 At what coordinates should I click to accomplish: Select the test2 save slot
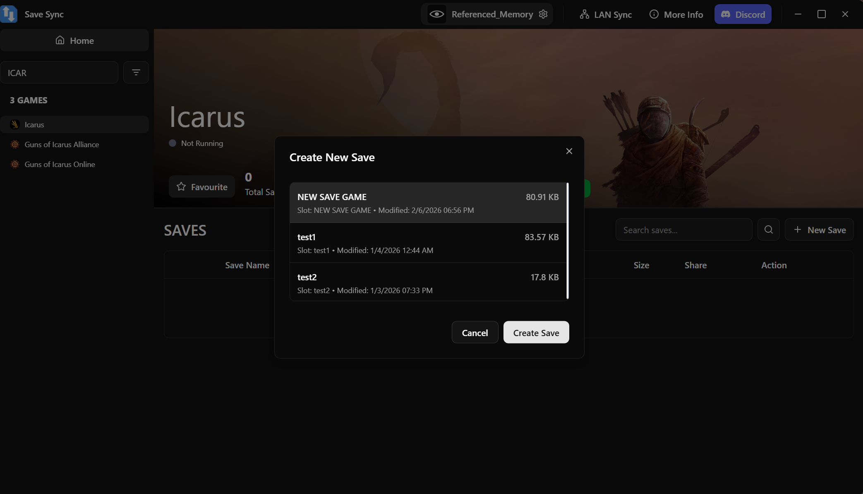428,282
